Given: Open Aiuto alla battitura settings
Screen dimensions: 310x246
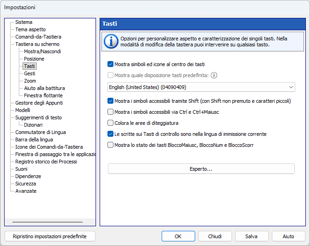Looking at the screenshot, I should [x=45, y=88].
